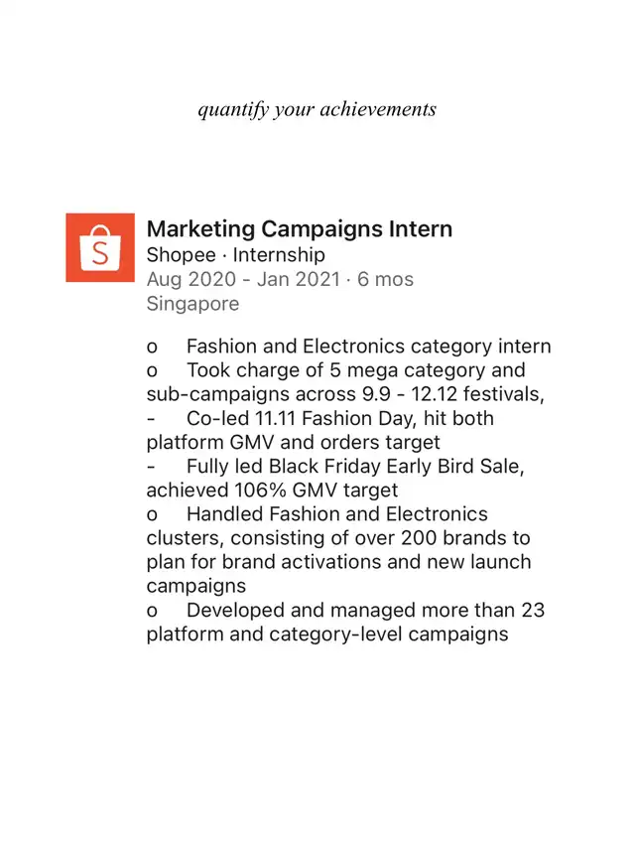Click the Singapore location text
Screen dimensions: 635x847
pyautogui.click(x=192, y=304)
